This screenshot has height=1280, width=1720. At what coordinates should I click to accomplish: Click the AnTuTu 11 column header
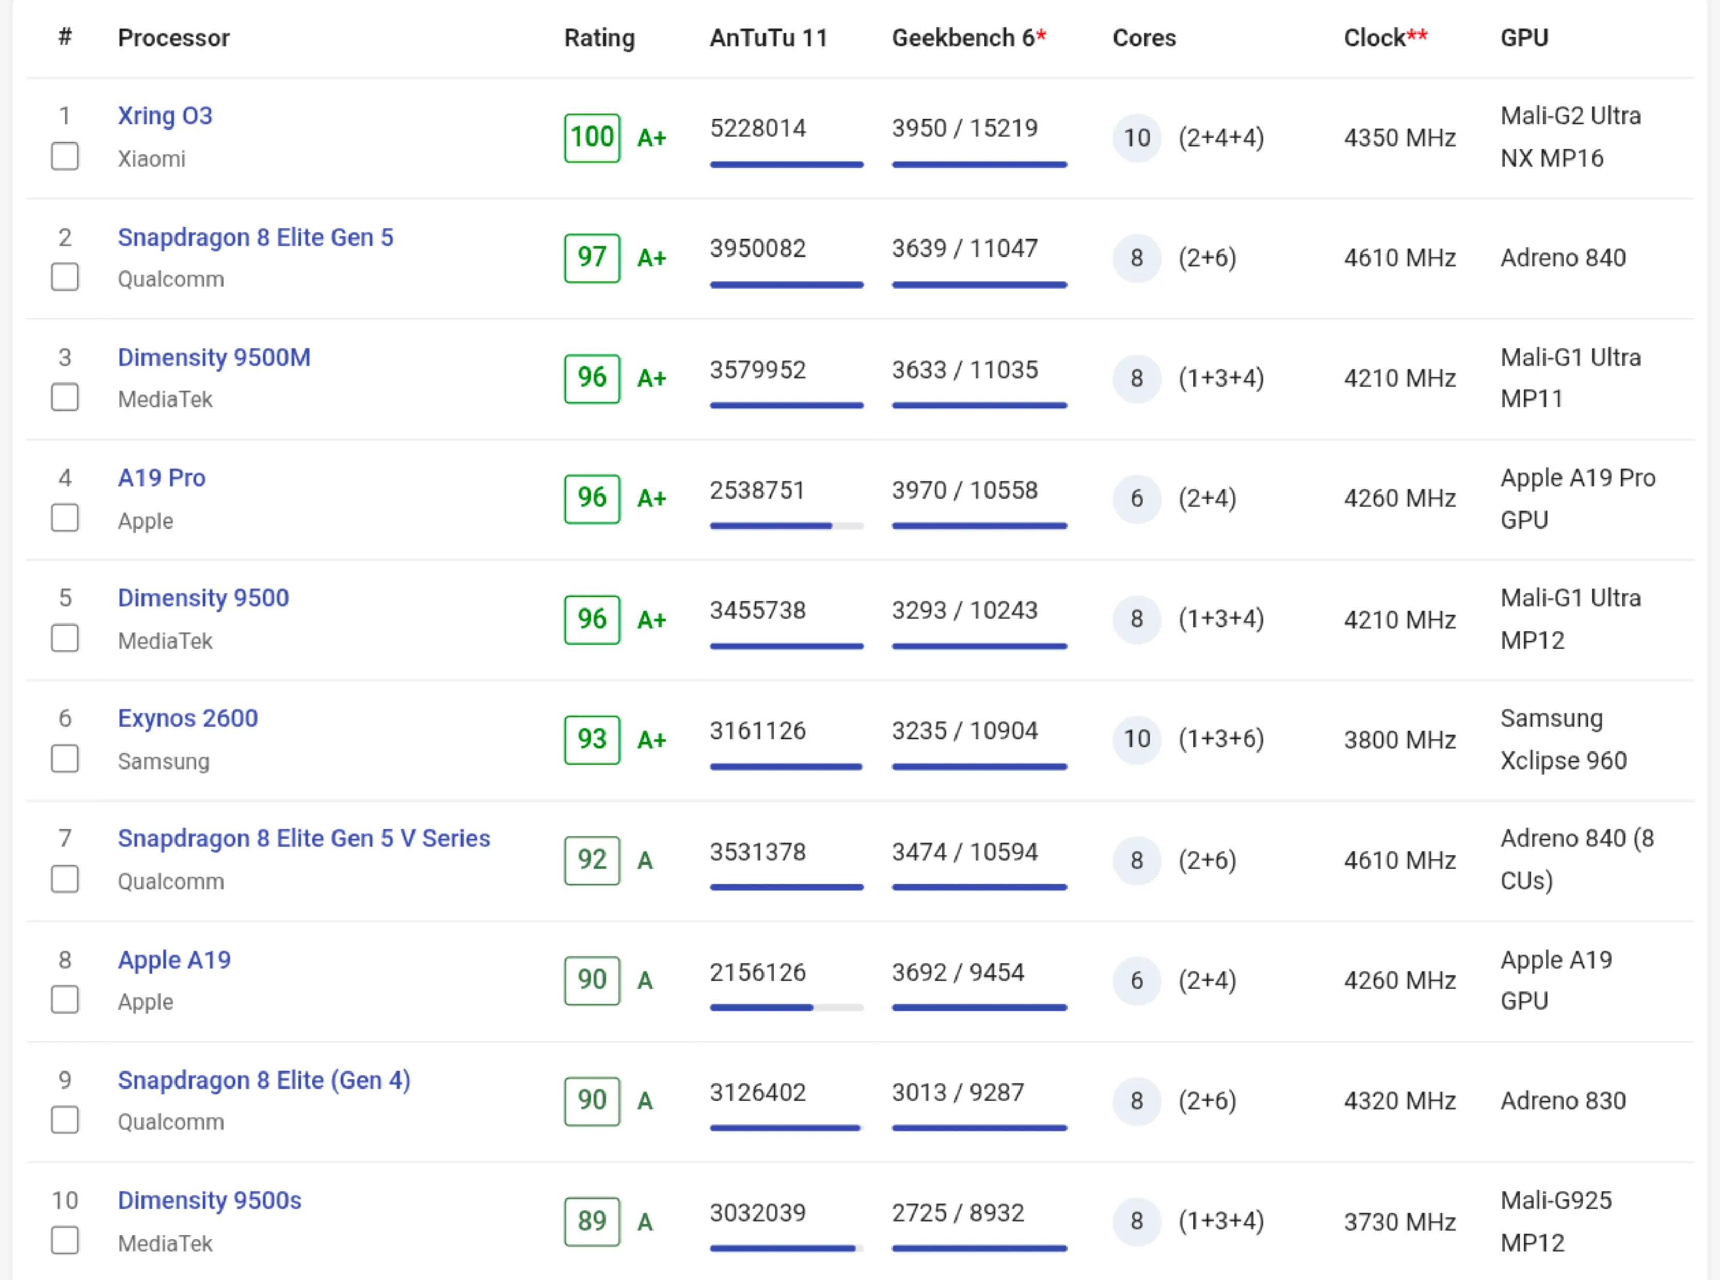(x=769, y=38)
